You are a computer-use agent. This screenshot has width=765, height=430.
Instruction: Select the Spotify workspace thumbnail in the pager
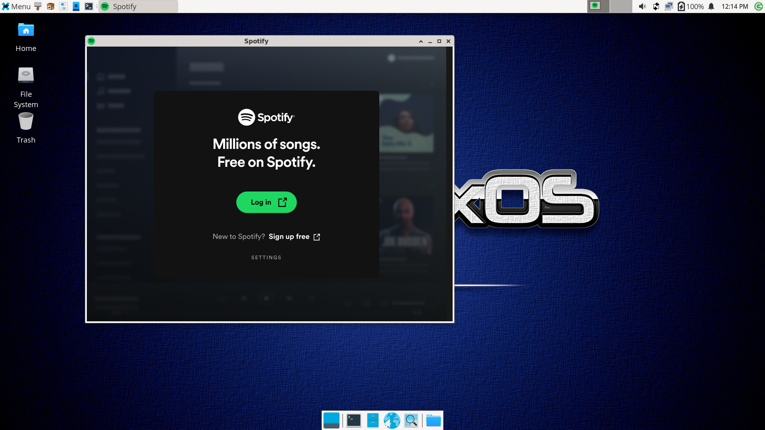[598, 6]
